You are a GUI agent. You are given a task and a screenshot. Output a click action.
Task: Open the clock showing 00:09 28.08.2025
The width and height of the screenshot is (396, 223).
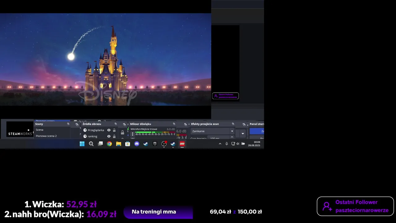point(254,144)
